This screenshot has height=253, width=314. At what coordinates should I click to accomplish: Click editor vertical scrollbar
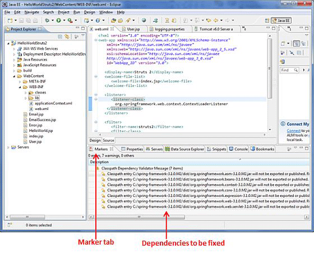tap(270, 68)
